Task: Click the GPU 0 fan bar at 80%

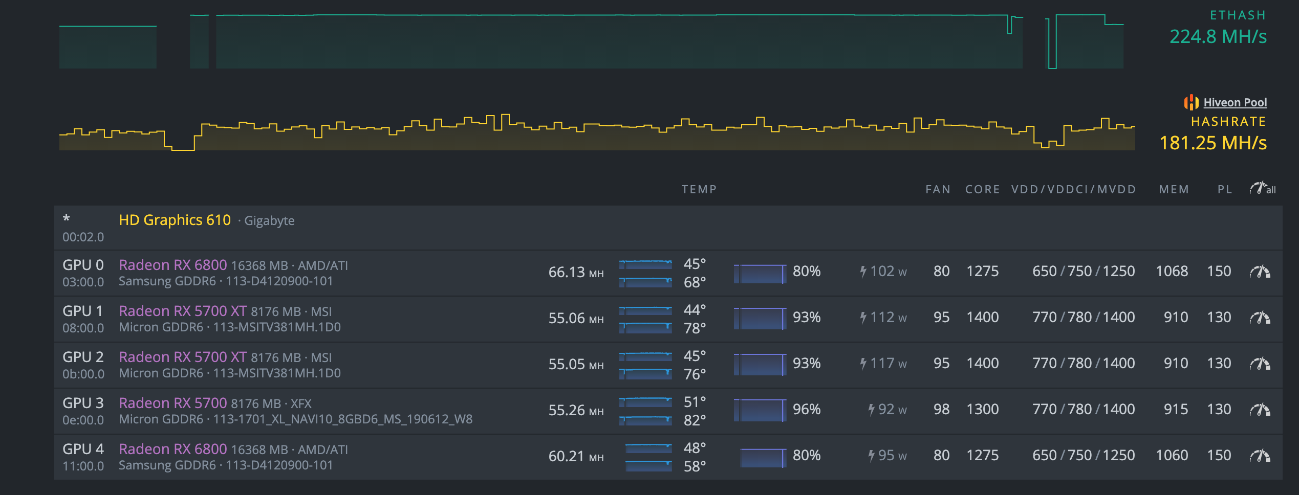Action: 760,273
